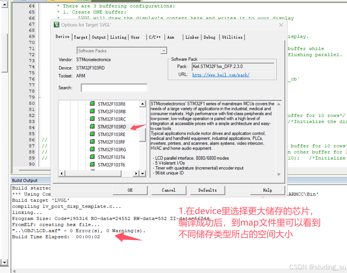Click device list scroll up arrow
Viewport: 347px width, 273px height.
[143, 104]
